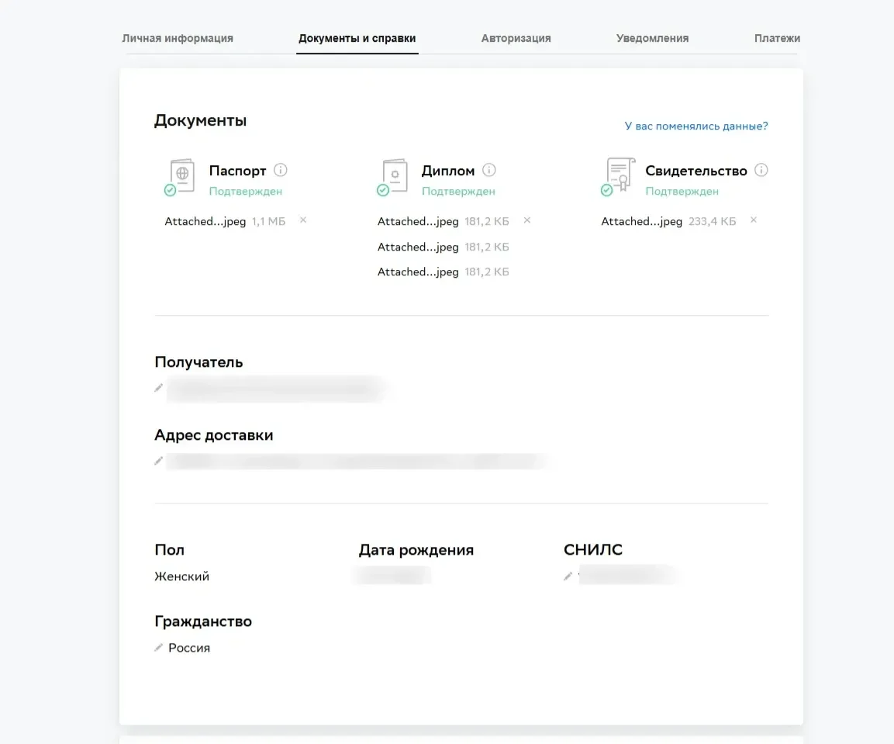Screen dimensions: 894x744
Task: Click the Свидетельство certificate icon
Action: tap(618, 176)
